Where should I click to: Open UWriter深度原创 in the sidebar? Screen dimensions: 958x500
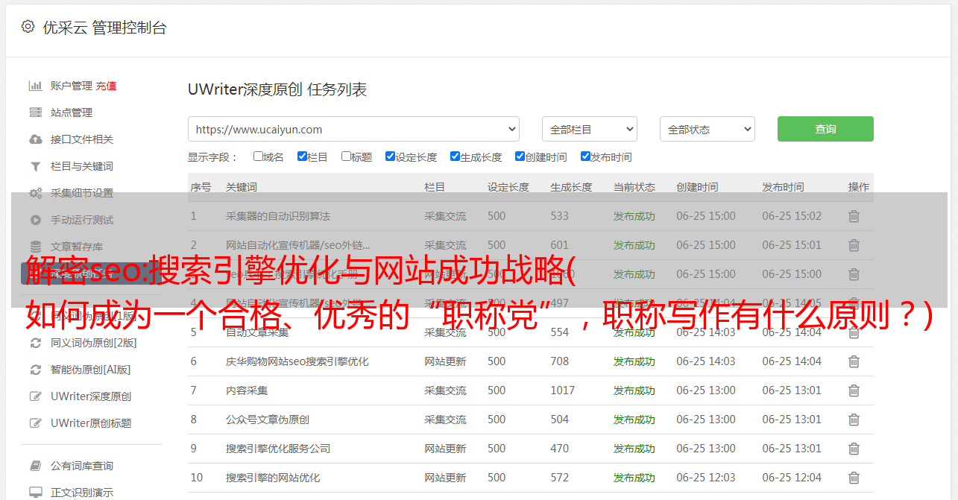click(90, 396)
